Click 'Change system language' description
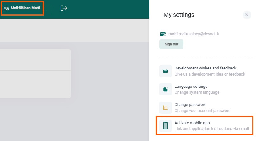This screenshot has width=263, height=141. [x=197, y=92]
